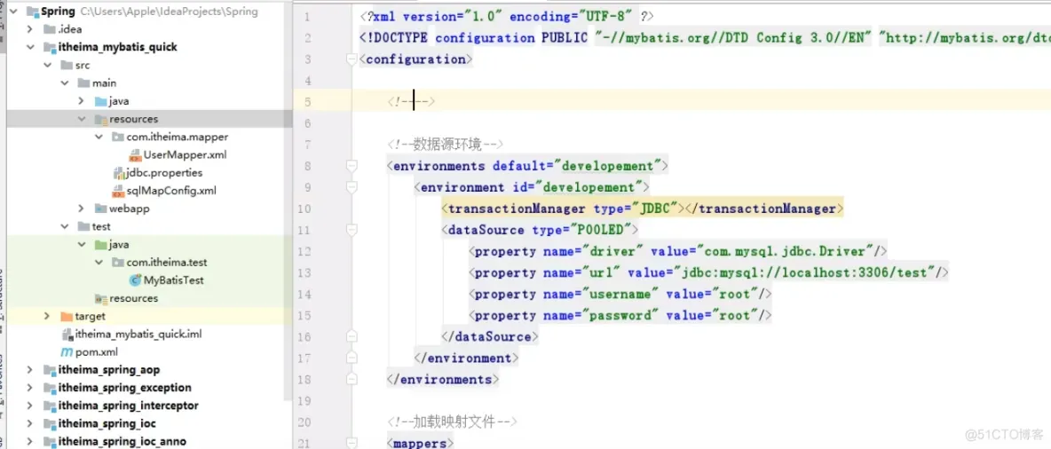The image size is (1051, 449).
Task: Click the itheima_spring_aop module icon
Action: pyautogui.click(x=50, y=369)
